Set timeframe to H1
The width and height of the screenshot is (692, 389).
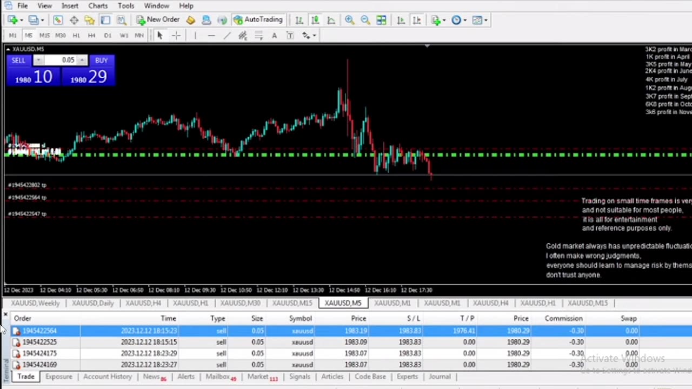click(76, 36)
